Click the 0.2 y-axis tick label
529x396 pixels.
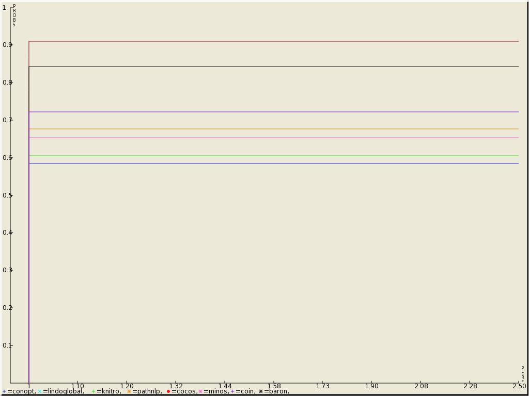(x=7, y=307)
